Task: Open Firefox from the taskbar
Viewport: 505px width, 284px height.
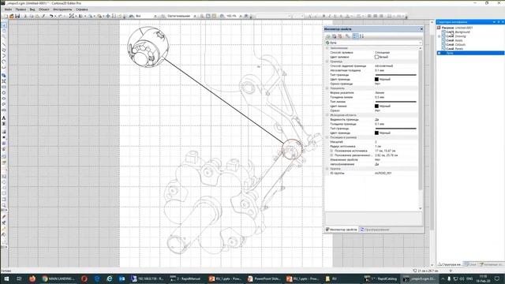Action: (32, 278)
